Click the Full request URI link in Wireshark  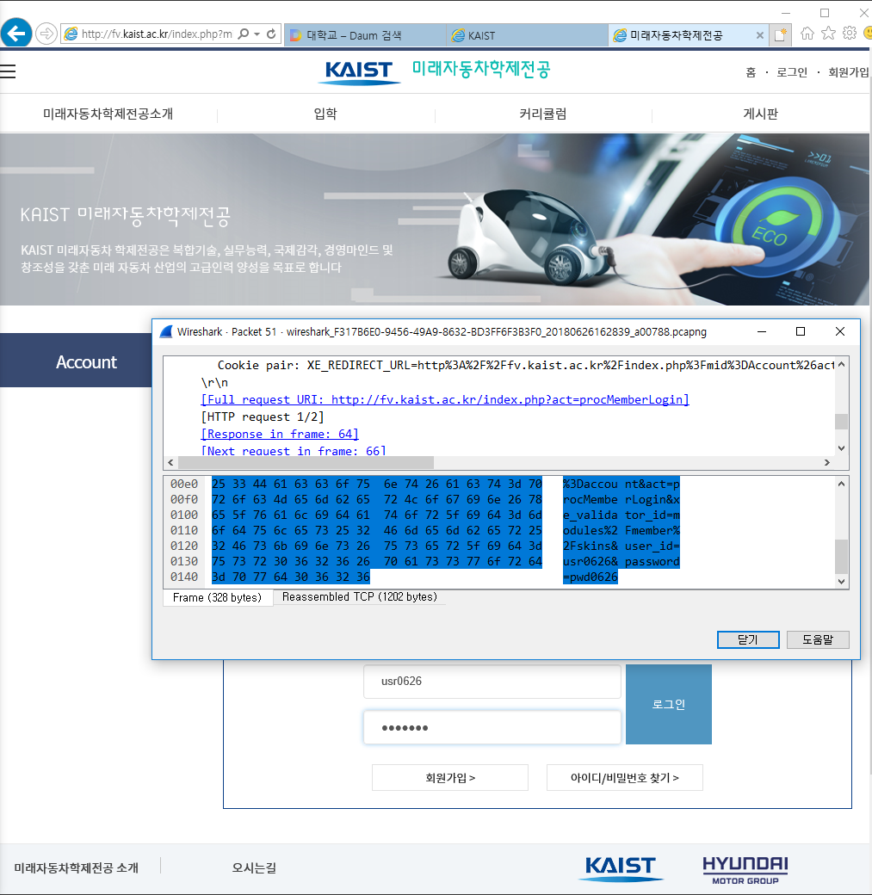(445, 399)
